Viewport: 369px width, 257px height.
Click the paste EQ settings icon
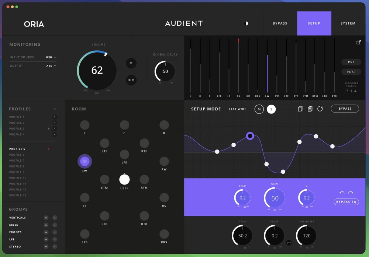pyautogui.click(x=310, y=109)
